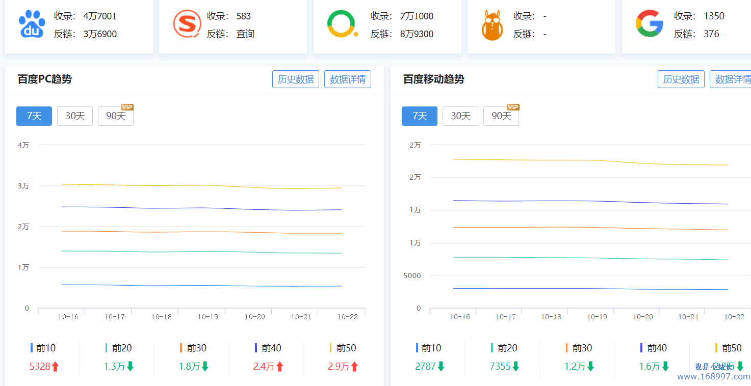This screenshot has width=751, height=386.
Task: Open 数据详情 for 百度移动趋势
Action: [731, 79]
